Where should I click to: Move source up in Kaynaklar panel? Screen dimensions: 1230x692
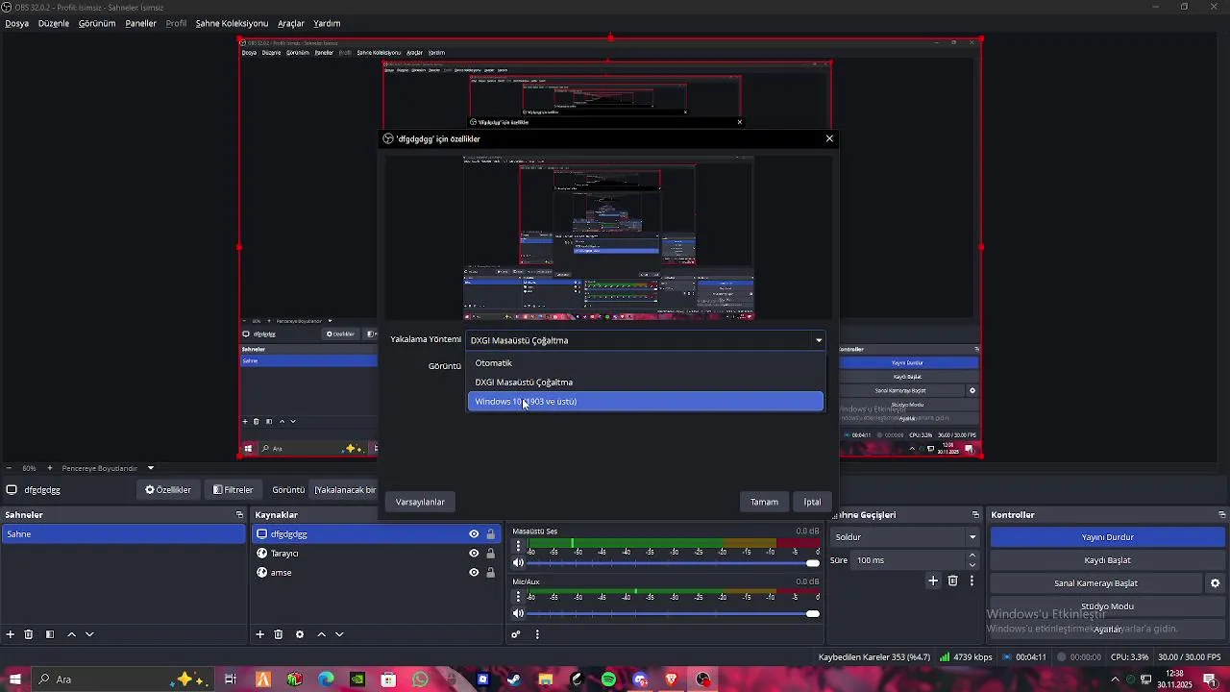coord(321,634)
